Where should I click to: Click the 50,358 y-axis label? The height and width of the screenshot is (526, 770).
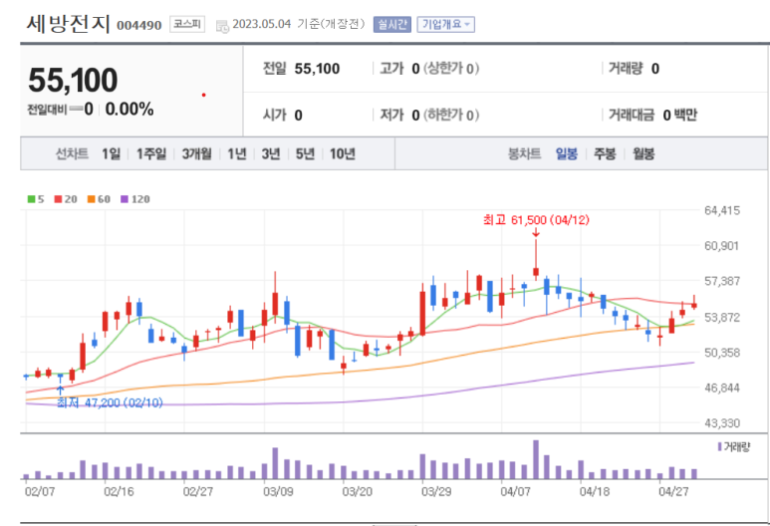coord(722,352)
